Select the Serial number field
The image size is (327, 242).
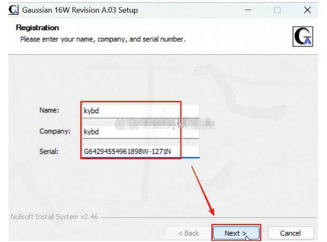coord(141,152)
